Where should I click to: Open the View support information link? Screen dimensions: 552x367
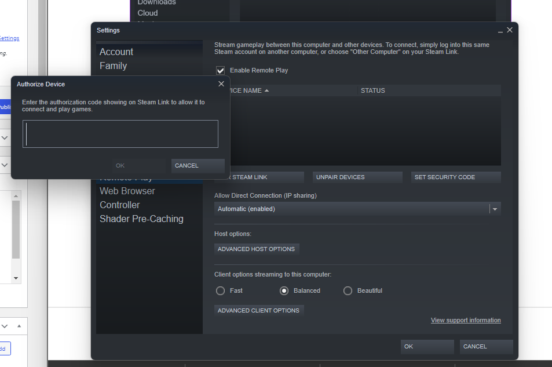click(x=466, y=320)
